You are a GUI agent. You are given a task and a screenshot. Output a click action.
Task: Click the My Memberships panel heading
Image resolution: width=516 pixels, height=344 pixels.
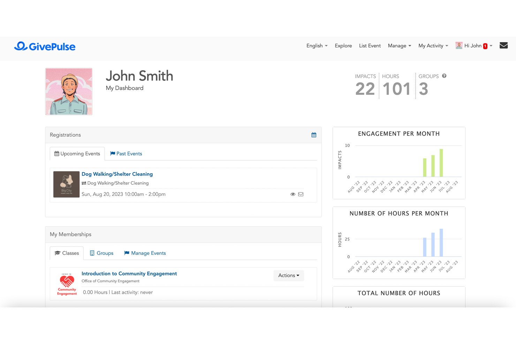point(70,234)
